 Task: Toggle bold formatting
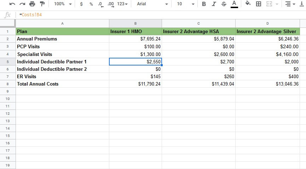pyautogui.click(x=204, y=4)
